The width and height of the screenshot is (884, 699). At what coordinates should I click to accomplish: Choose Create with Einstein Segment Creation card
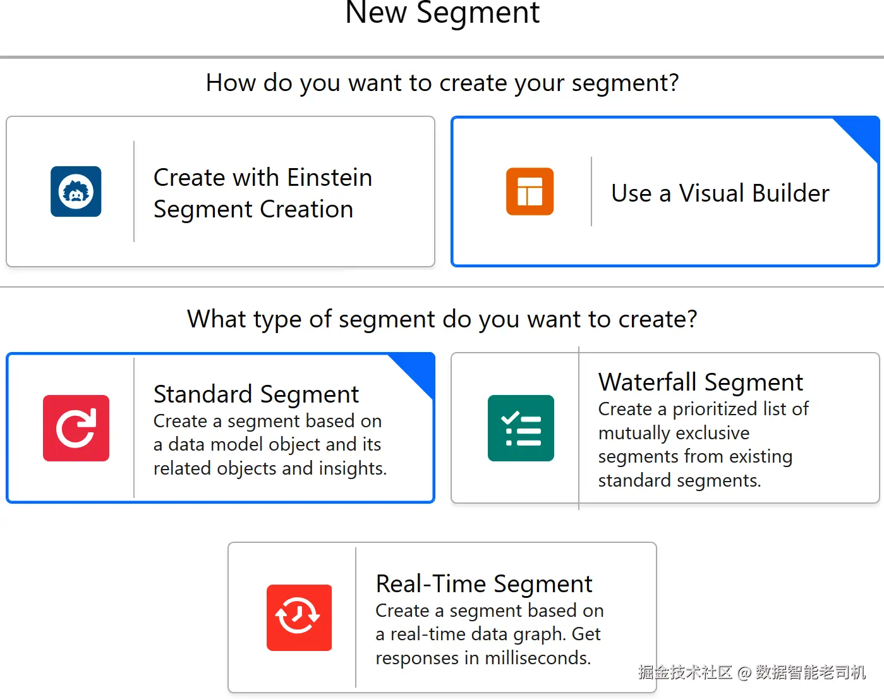tap(221, 191)
